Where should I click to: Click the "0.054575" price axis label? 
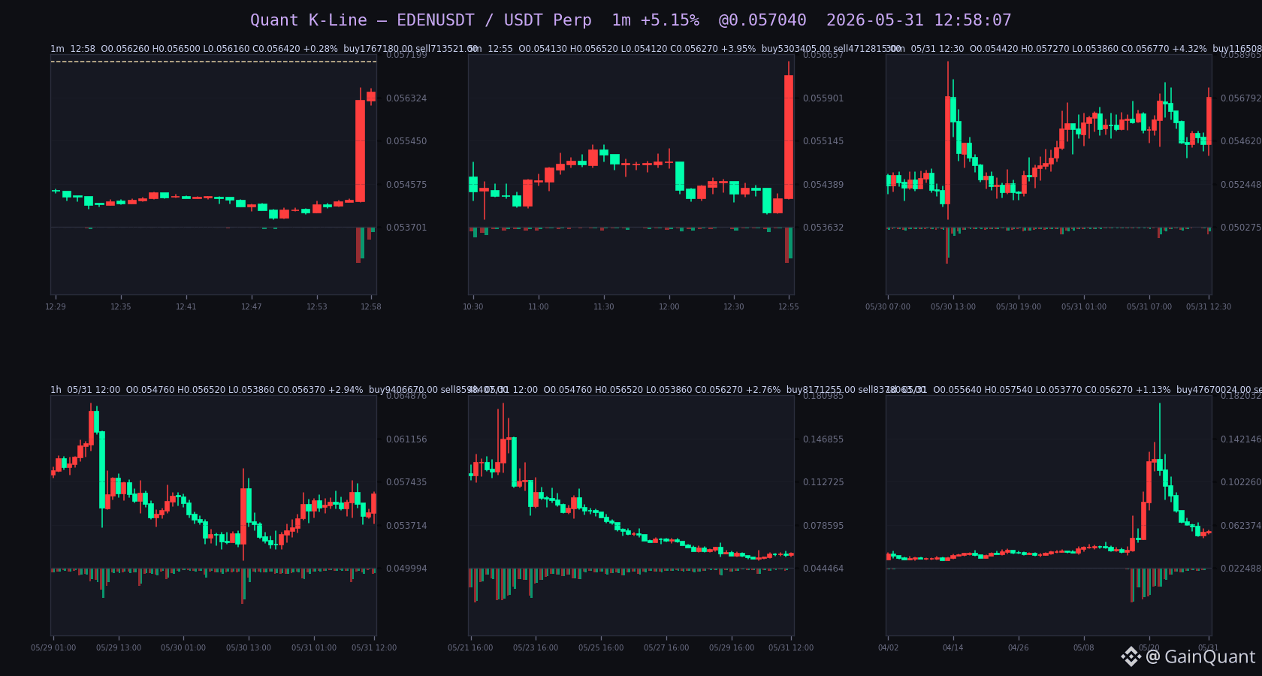pyautogui.click(x=406, y=185)
